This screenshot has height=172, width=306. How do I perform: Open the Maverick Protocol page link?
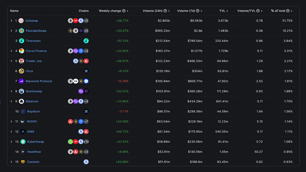39,81
